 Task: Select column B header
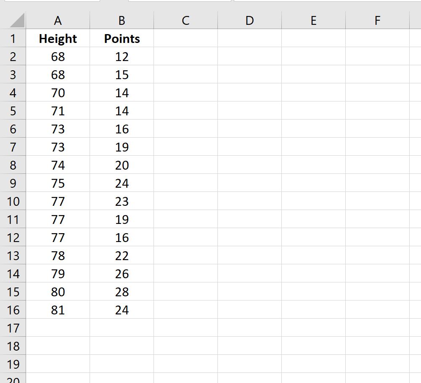coord(121,19)
